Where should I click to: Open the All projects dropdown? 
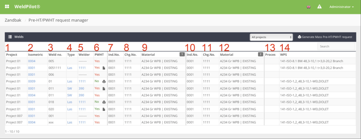tap(271, 37)
